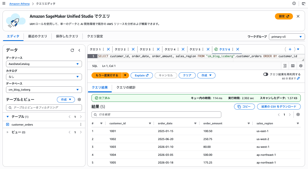Open the query tabs overflow dropdown
This screenshot has height=169, width=308.
click(x=298, y=49)
